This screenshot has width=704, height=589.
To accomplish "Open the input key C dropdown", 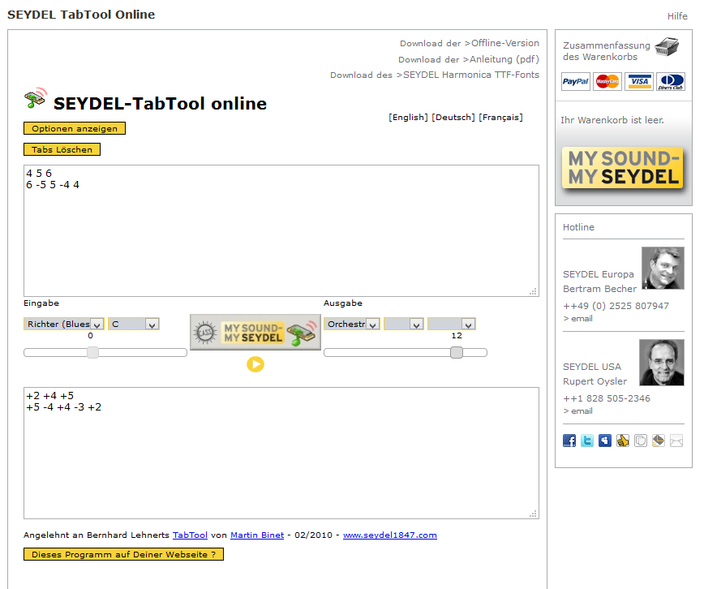I will click(134, 324).
